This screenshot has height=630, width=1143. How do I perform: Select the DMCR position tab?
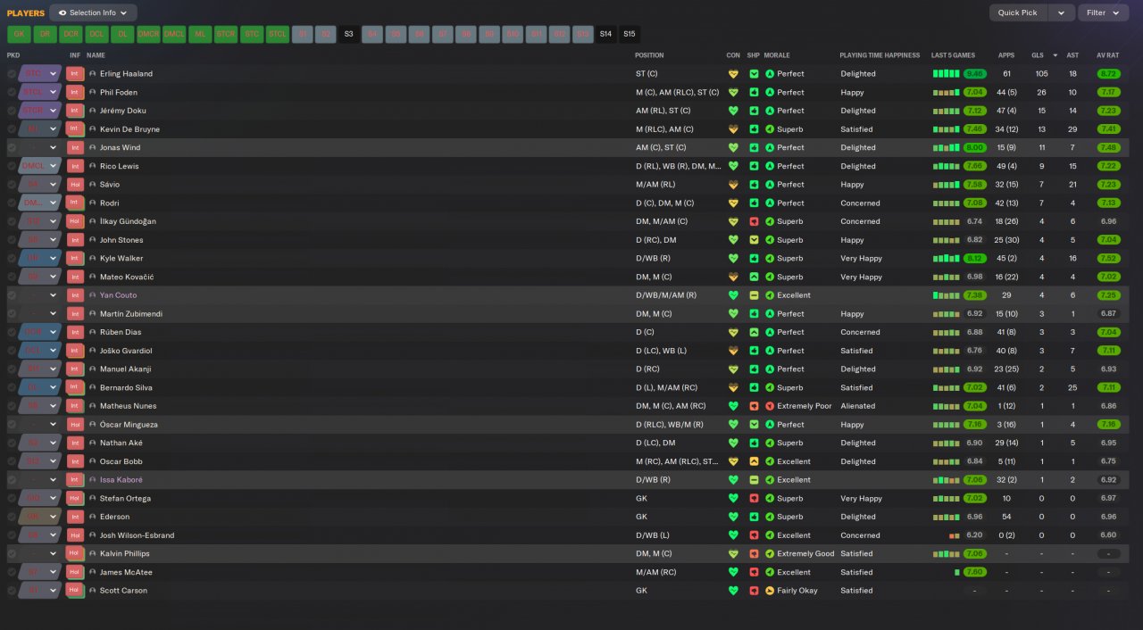(x=148, y=34)
